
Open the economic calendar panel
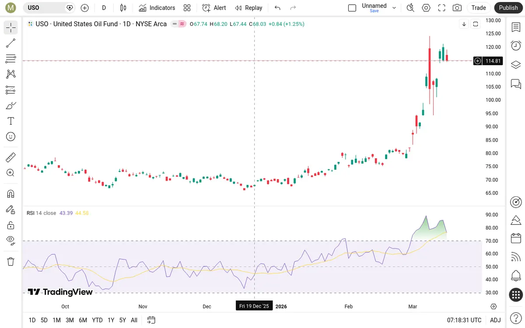516,239
